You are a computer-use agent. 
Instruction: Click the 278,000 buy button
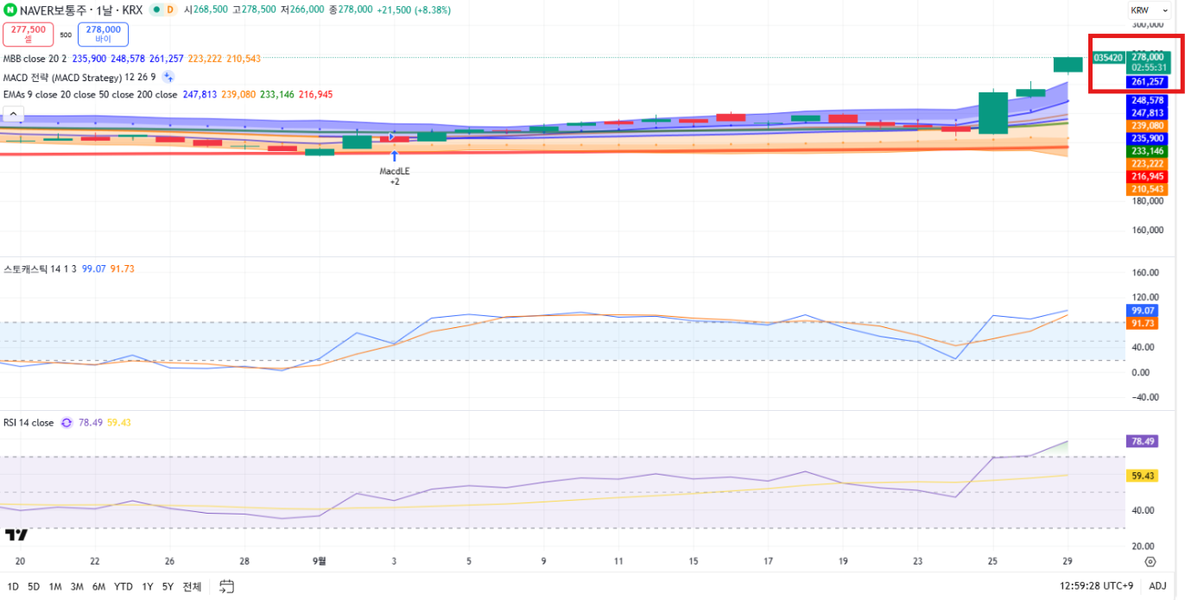coord(103,34)
